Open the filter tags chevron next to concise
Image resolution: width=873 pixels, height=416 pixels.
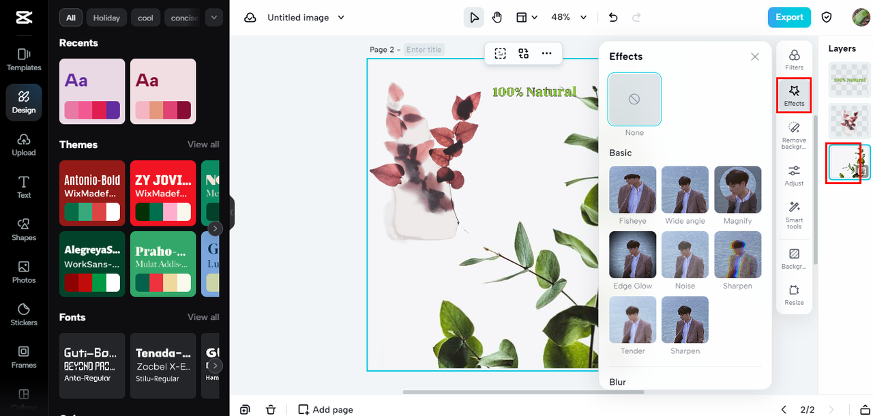pyautogui.click(x=213, y=17)
